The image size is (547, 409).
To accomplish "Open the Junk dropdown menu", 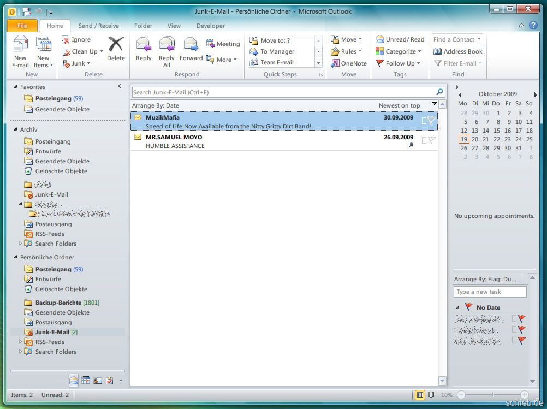I will 78,63.
